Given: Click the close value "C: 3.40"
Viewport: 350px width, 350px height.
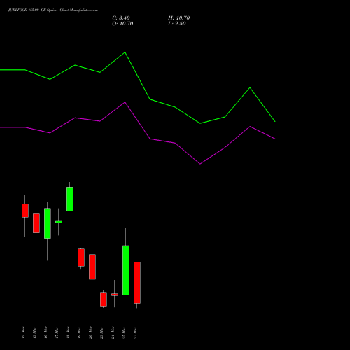Looking at the screenshot, I should [121, 18].
